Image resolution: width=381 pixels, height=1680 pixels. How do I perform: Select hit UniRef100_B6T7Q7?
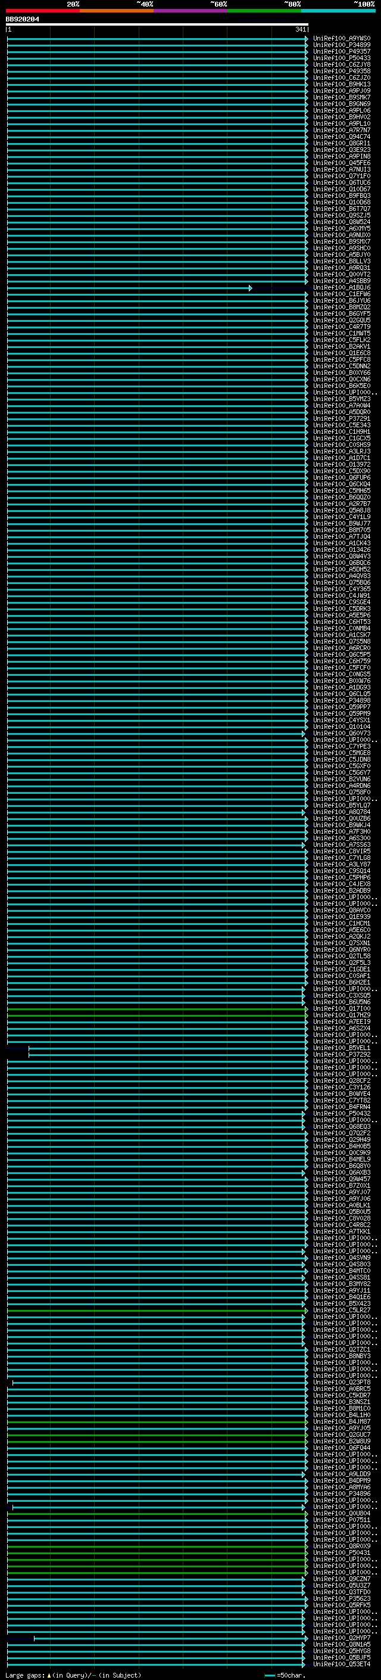(x=341, y=209)
